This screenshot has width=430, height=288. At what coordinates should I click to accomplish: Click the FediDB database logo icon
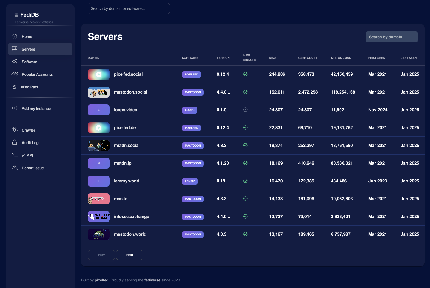click(x=16, y=15)
